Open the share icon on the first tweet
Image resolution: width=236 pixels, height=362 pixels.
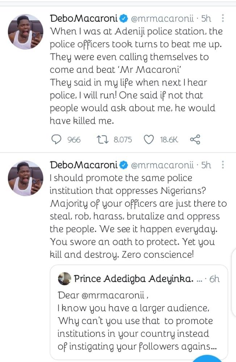(x=195, y=139)
